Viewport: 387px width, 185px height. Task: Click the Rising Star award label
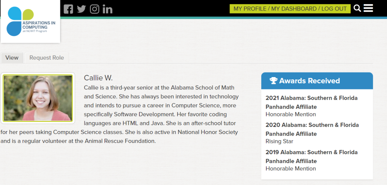(279, 141)
